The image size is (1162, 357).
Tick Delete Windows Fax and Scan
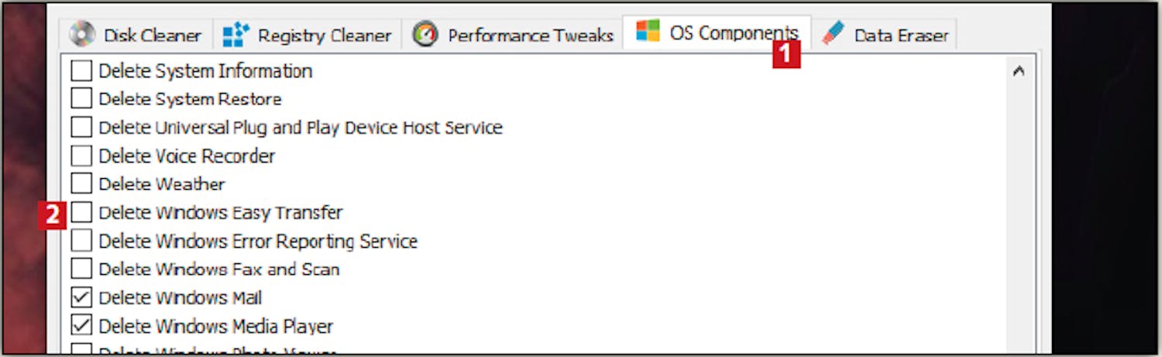(x=81, y=269)
